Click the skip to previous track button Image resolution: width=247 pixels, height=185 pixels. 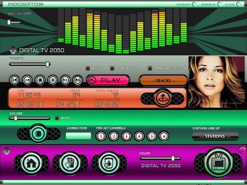(14, 80)
